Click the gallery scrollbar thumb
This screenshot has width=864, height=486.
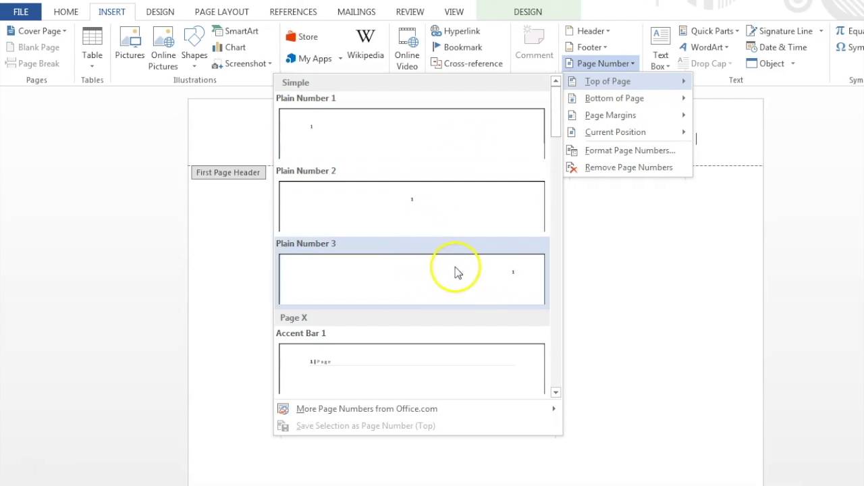point(556,112)
